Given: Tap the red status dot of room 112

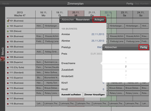Looking at the screenshot, I should (8, 78).
